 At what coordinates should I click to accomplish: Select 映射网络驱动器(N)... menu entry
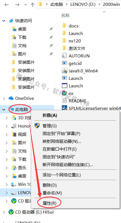coord(62,141)
